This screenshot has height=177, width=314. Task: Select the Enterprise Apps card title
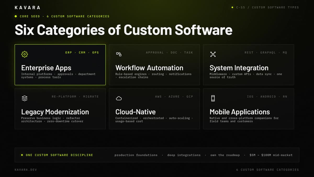46,68
